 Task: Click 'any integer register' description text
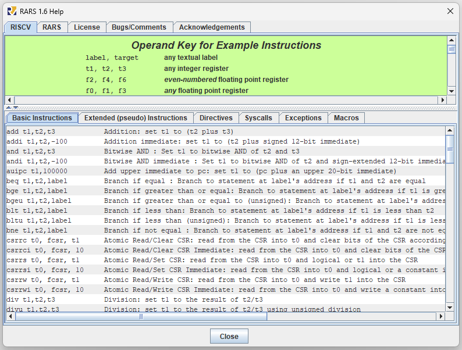click(196, 69)
